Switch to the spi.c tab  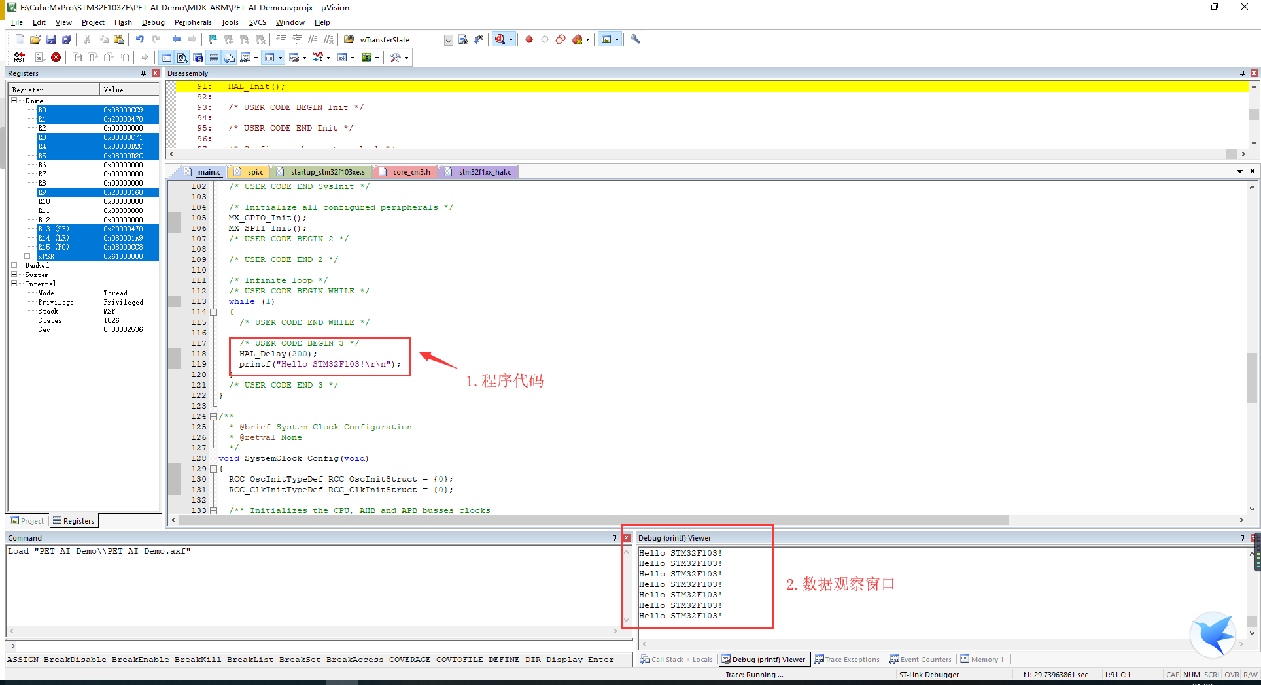[x=249, y=172]
